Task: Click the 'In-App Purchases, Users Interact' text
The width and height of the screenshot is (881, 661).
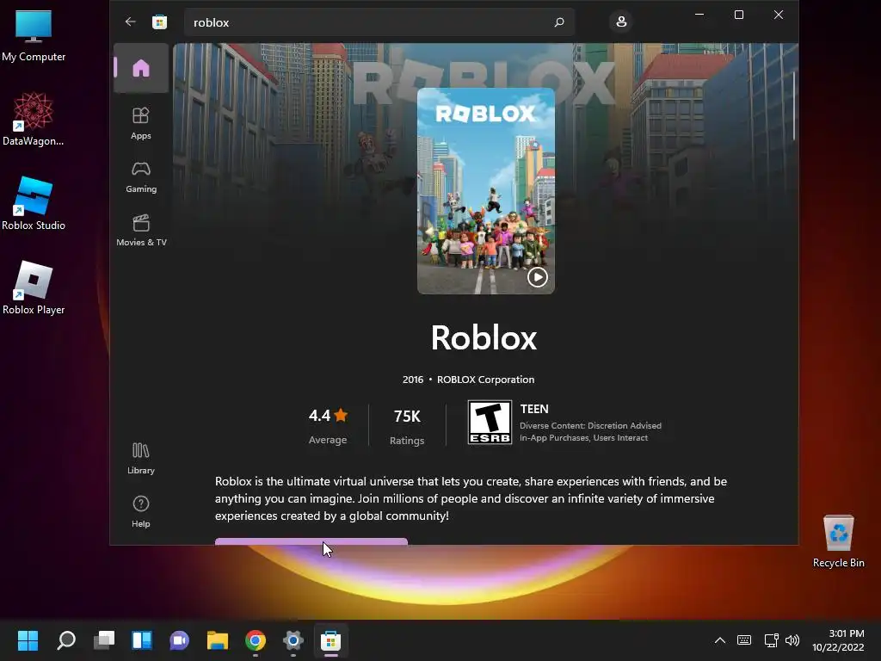Action: point(583,438)
